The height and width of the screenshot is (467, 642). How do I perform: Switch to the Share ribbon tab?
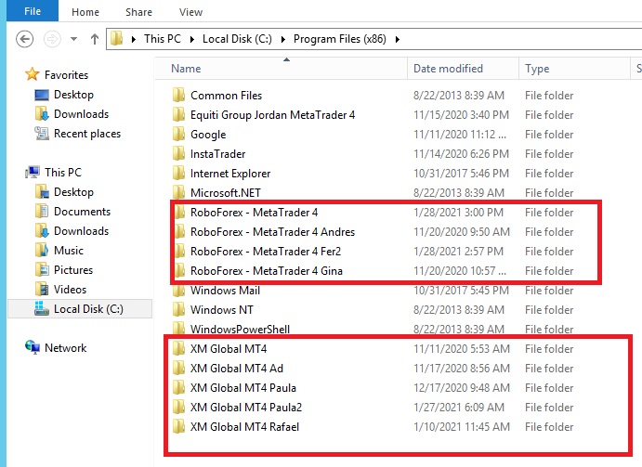click(138, 12)
